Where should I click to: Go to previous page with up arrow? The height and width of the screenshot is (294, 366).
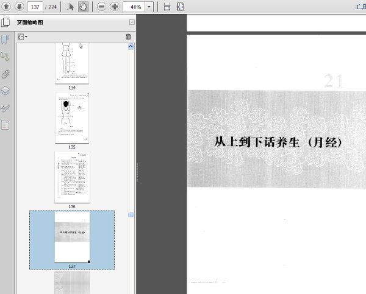pos(6,7)
